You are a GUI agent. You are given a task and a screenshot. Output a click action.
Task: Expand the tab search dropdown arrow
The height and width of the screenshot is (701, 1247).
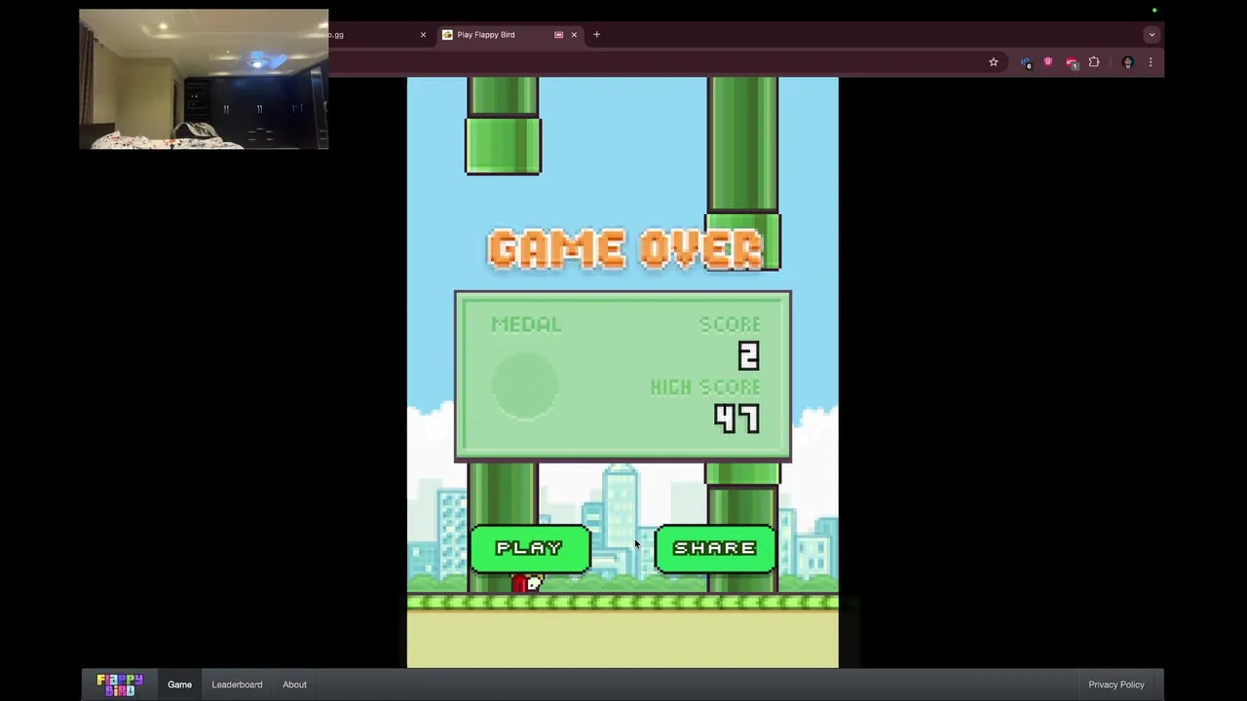(1152, 35)
